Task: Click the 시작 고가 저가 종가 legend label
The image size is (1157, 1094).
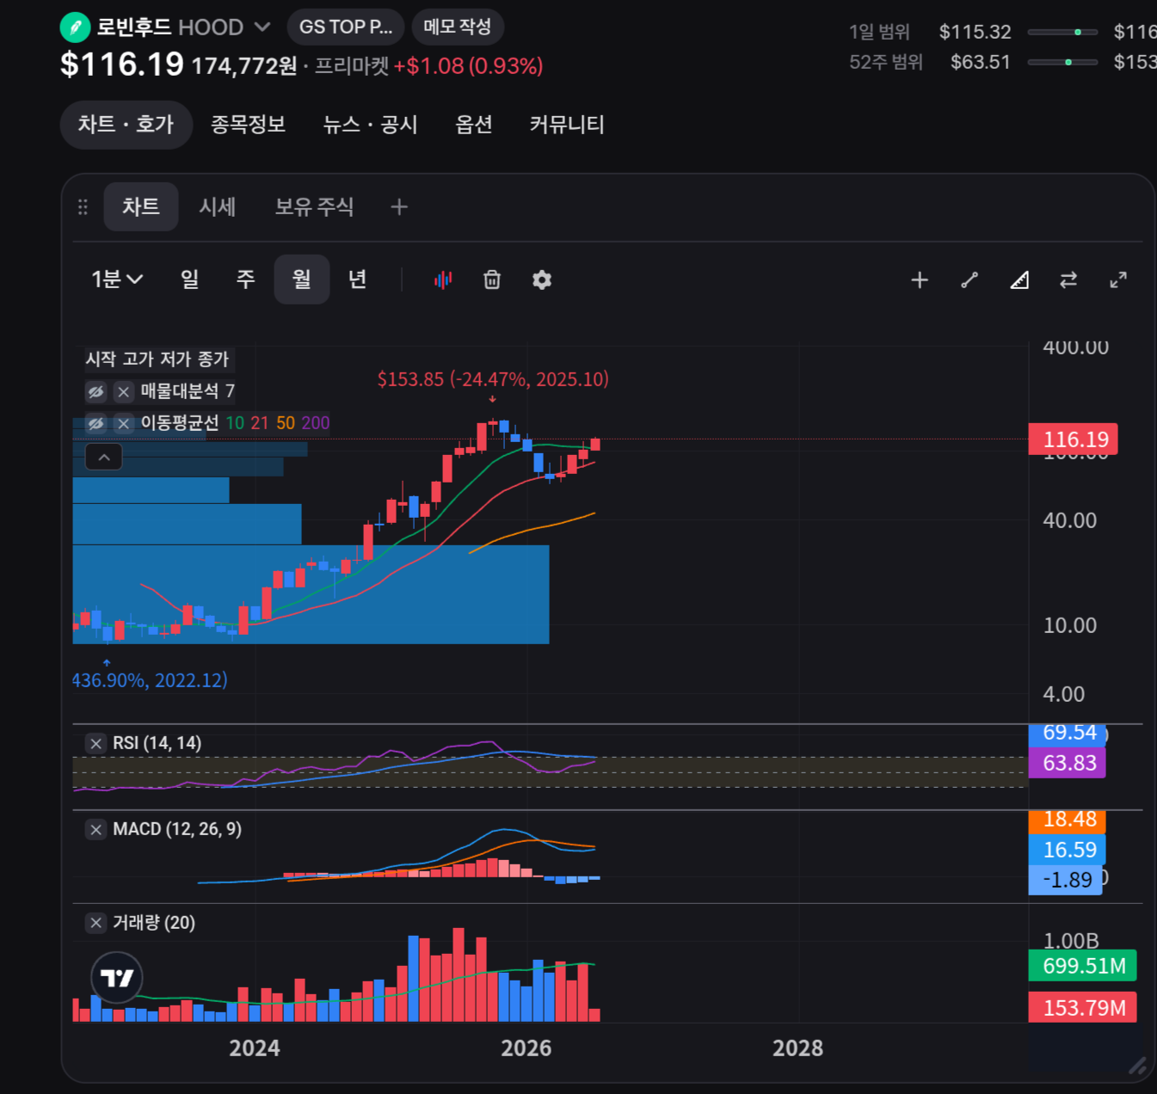Action: [157, 360]
